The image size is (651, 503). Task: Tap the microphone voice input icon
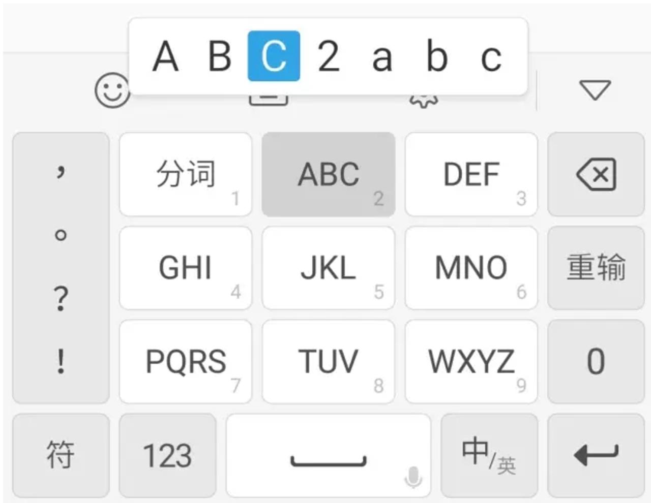click(413, 478)
